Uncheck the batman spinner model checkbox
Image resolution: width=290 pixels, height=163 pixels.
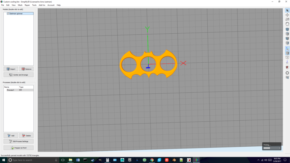click(x=8, y=13)
